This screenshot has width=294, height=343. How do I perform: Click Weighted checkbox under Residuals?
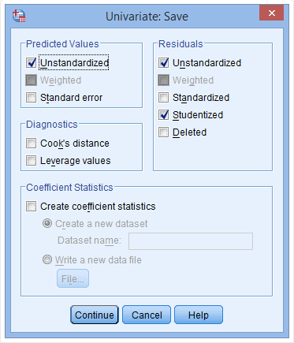click(163, 80)
